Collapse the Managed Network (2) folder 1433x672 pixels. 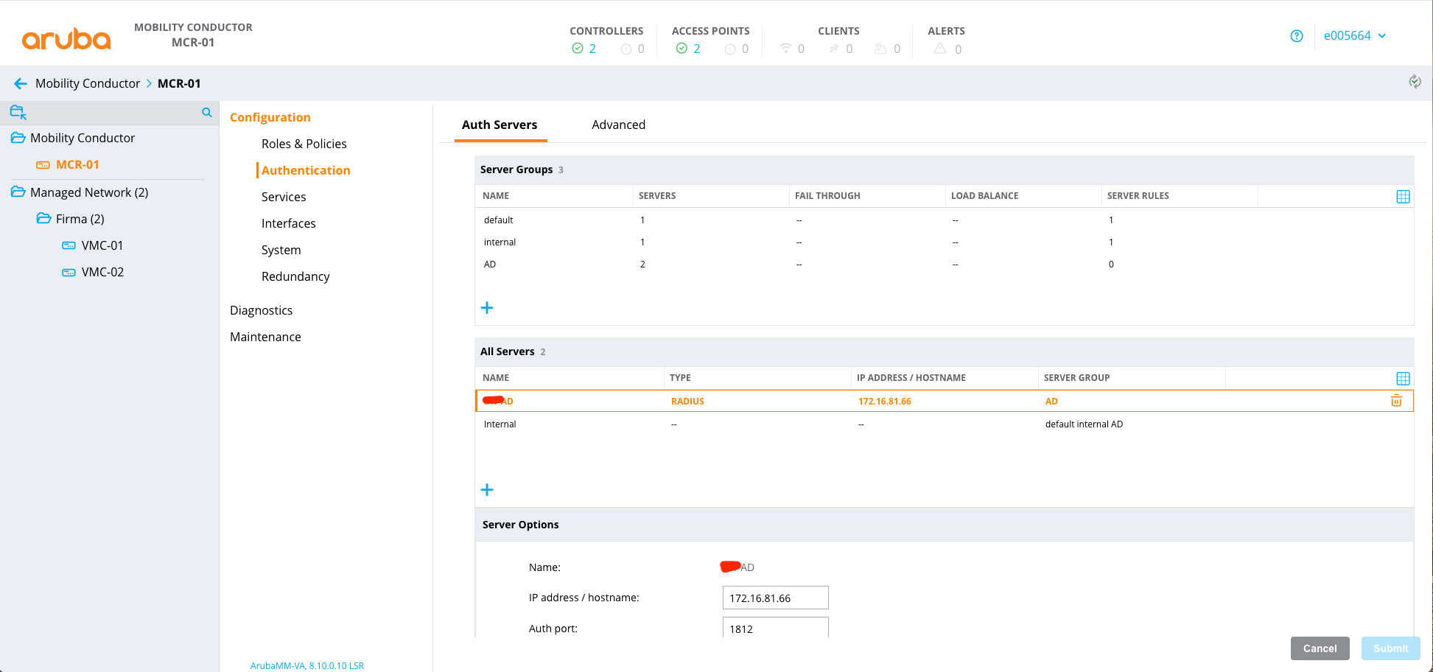click(x=18, y=192)
